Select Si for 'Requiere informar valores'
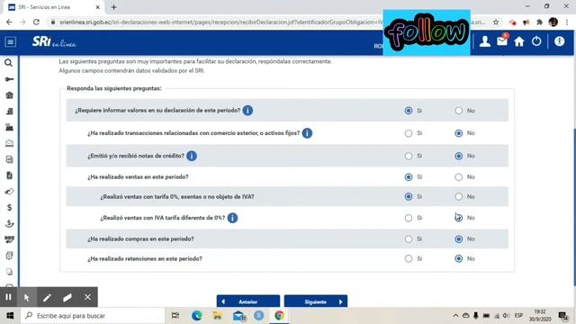 tap(408, 111)
